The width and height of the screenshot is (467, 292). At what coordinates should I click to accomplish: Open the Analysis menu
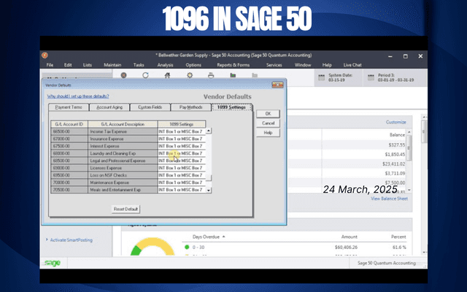coord(165,65)
